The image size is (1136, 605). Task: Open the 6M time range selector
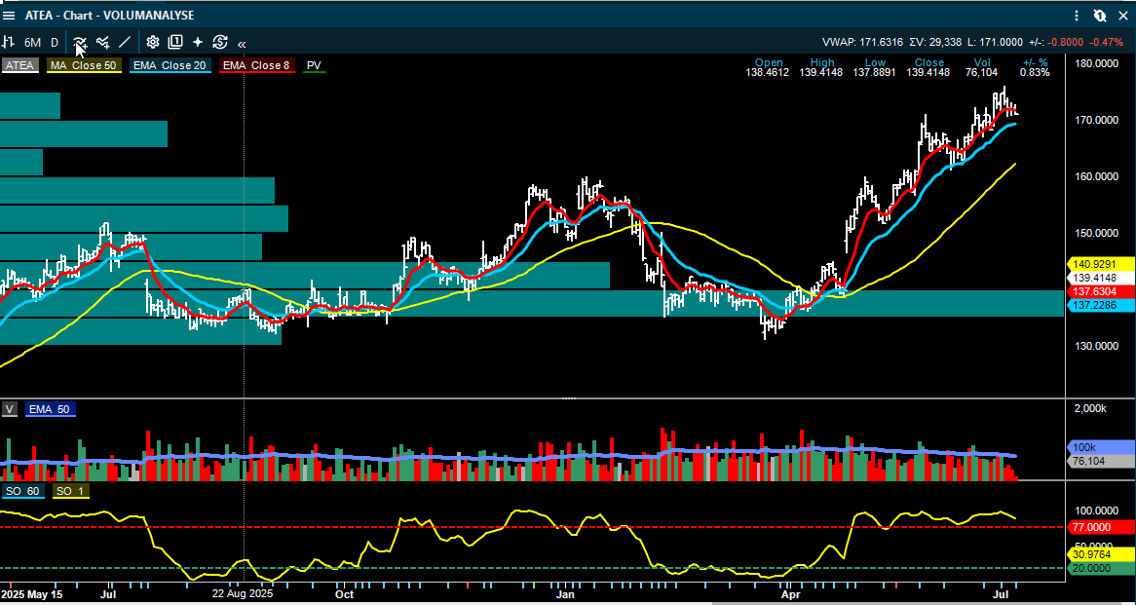(32, 43)
